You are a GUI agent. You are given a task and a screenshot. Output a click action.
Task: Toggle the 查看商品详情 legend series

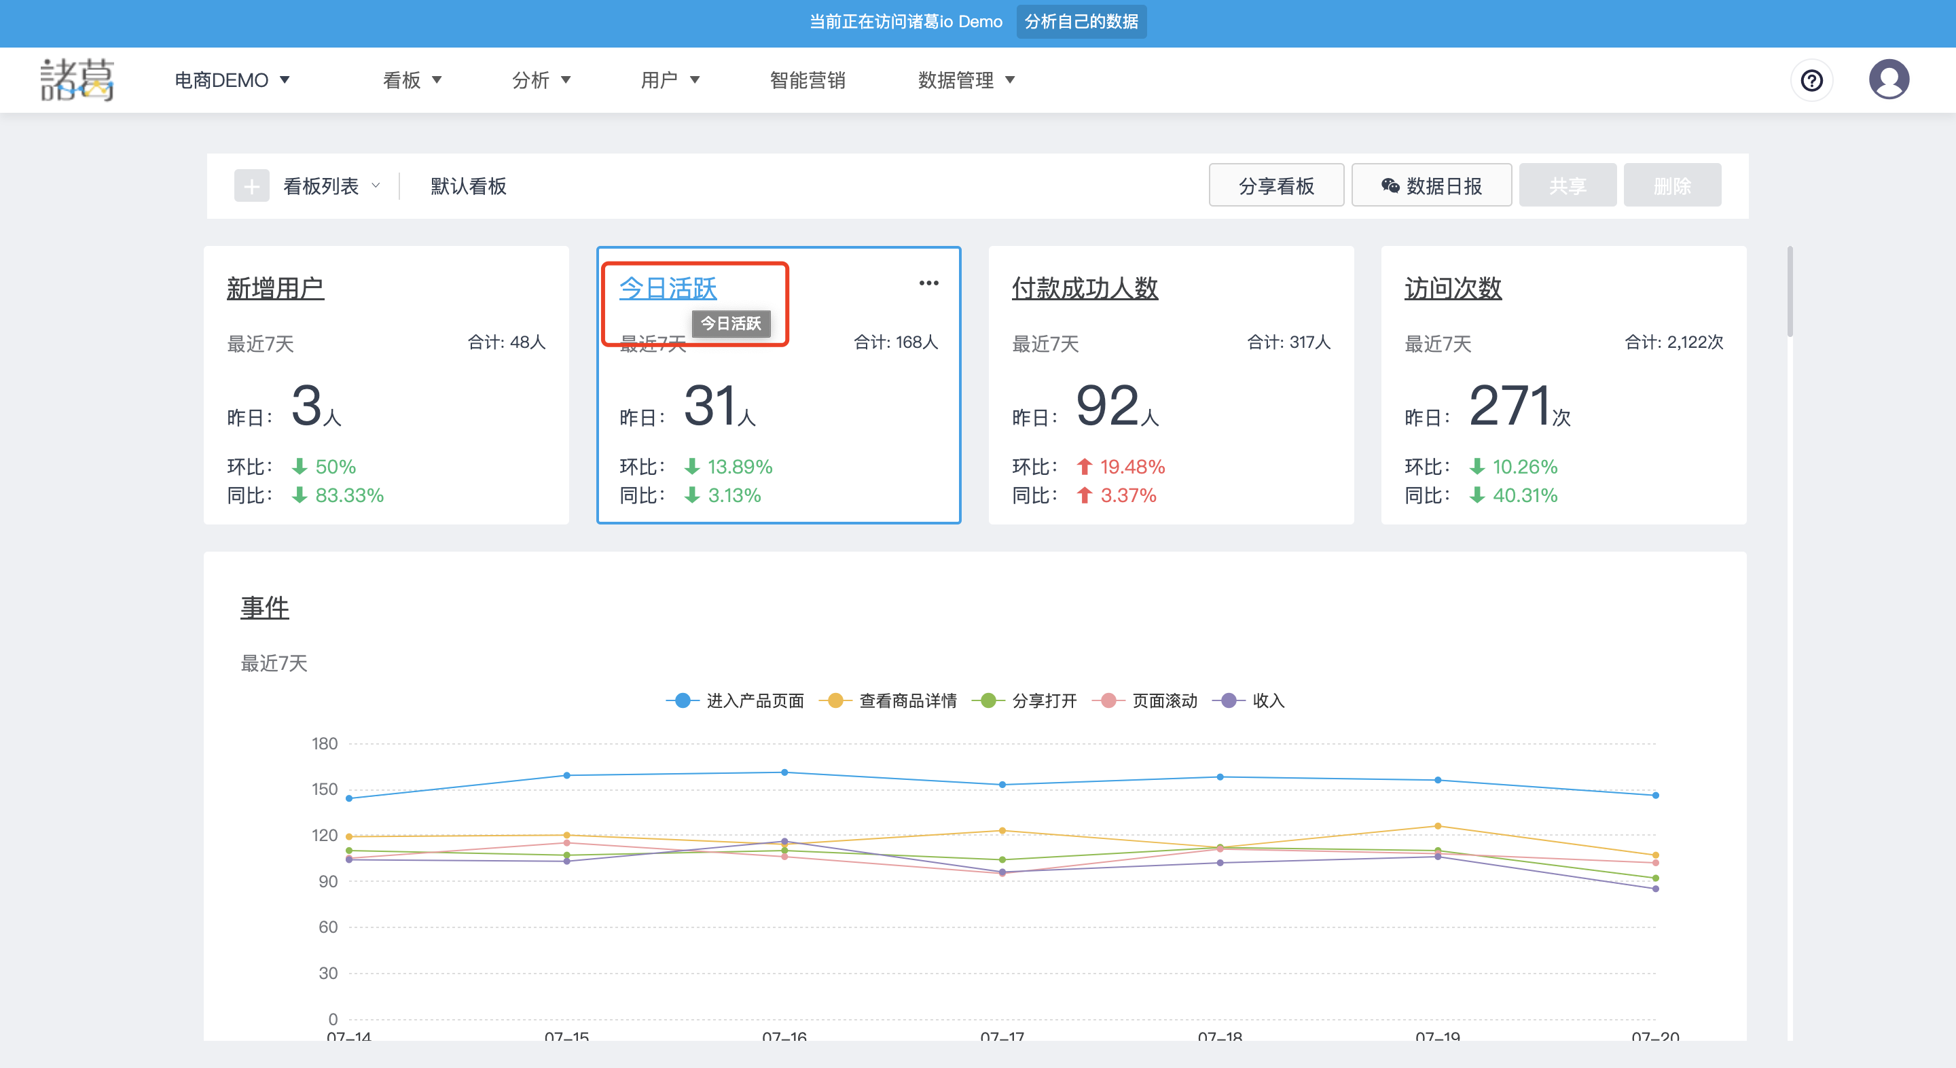click(888, 700)
